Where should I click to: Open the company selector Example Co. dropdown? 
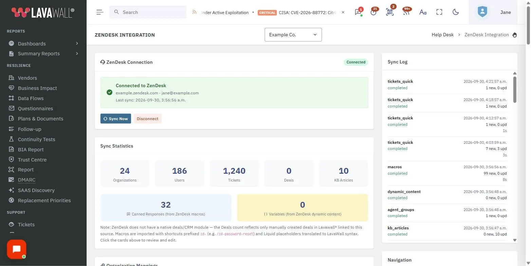click(293, 35)
